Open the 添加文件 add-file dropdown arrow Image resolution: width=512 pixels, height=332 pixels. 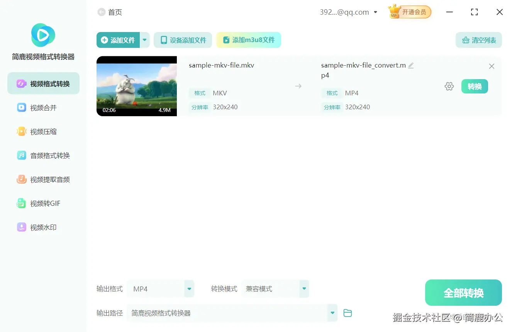145,40
